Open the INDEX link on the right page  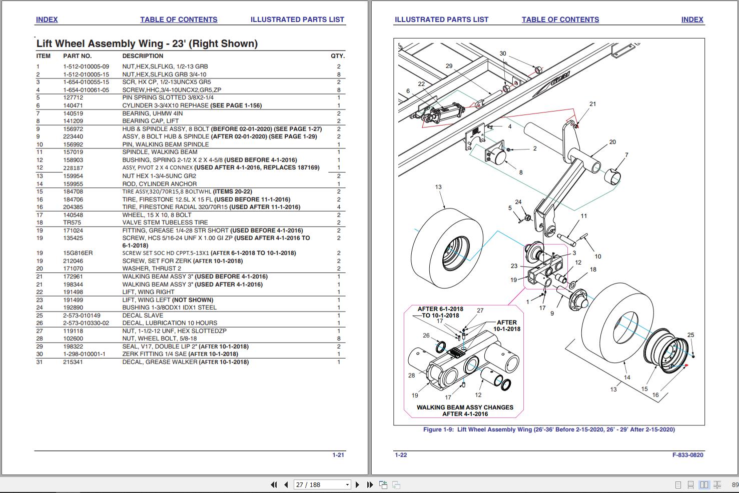click(x=692, y=19)
